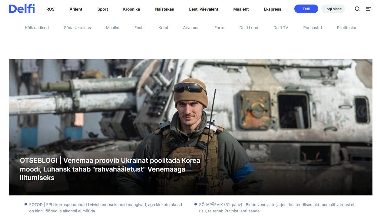The height and width of the screenshot is (216, 377).
Task: Open the hamburger menu icon
Action: point(368,9)
